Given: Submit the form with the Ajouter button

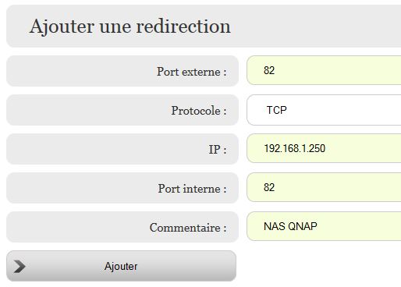Looking at the screenshot, I should pyautogui.click(x=121, y=266).
